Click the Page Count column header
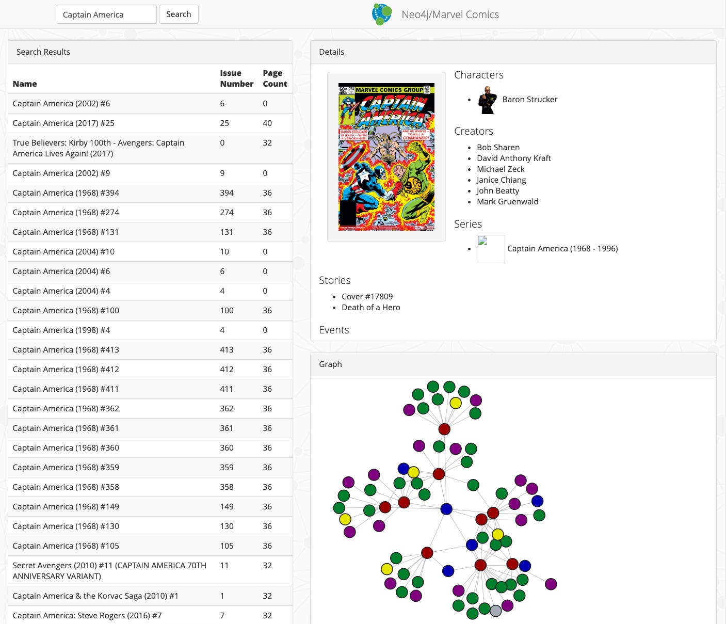726x624 pixels. coord(275,78)
